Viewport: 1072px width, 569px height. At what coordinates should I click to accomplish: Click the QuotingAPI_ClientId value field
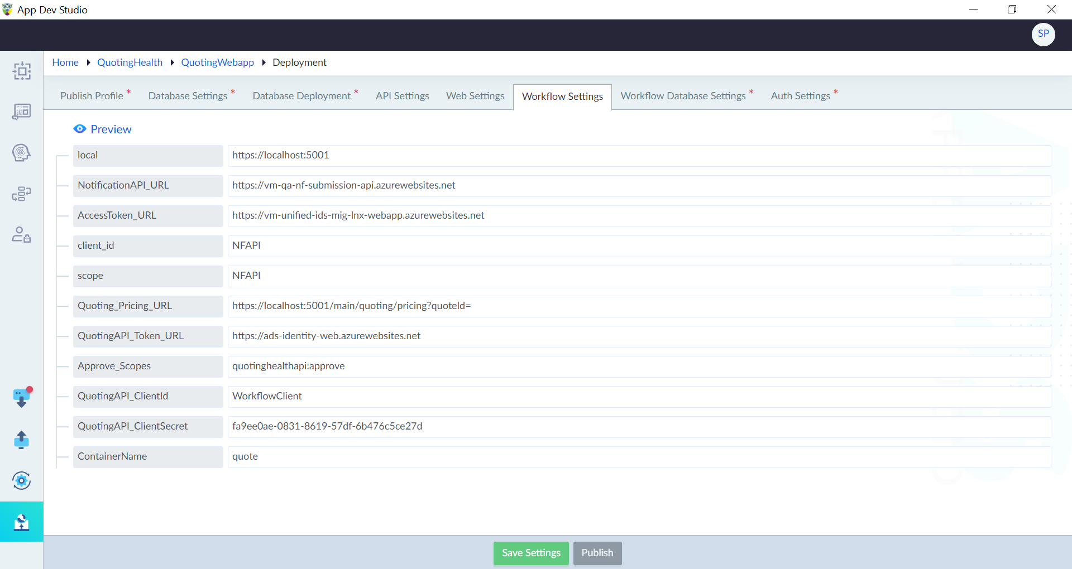click(639, 397)
